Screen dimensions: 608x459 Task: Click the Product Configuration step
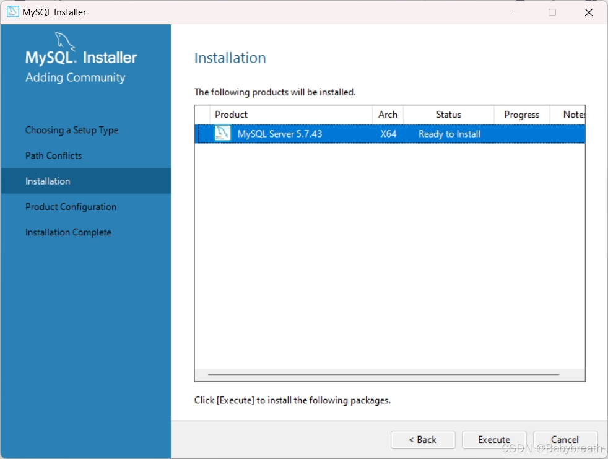pos(71,206)
